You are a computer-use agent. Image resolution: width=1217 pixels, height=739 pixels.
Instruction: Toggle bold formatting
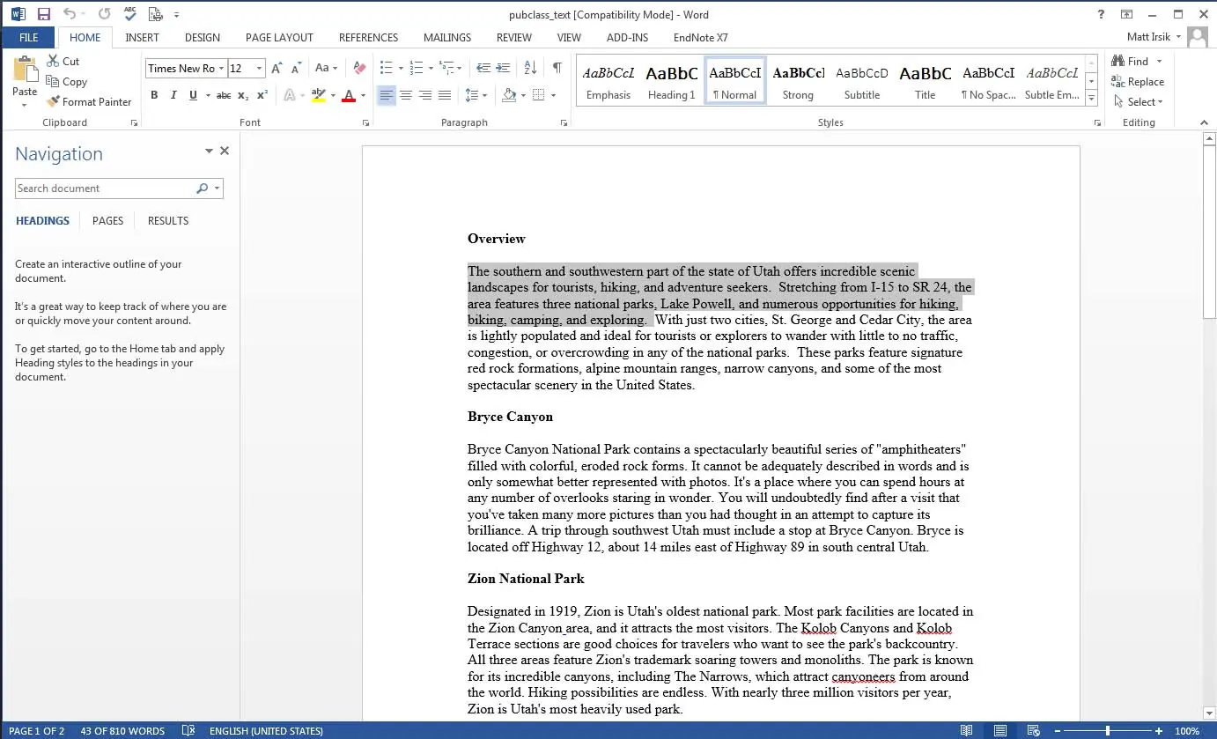point(154,95)
